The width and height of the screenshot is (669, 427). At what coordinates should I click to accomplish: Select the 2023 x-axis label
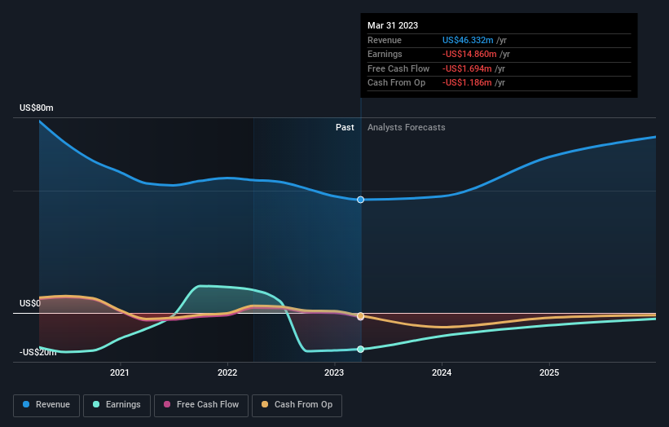click(x=334, y=372)
